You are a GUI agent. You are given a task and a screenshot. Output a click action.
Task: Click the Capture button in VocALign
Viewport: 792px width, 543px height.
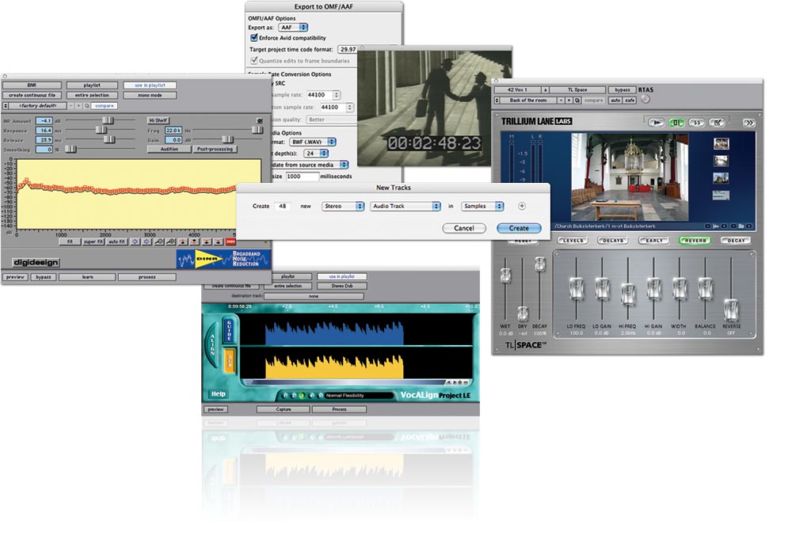pyautogui.click(x=284, y=409)
